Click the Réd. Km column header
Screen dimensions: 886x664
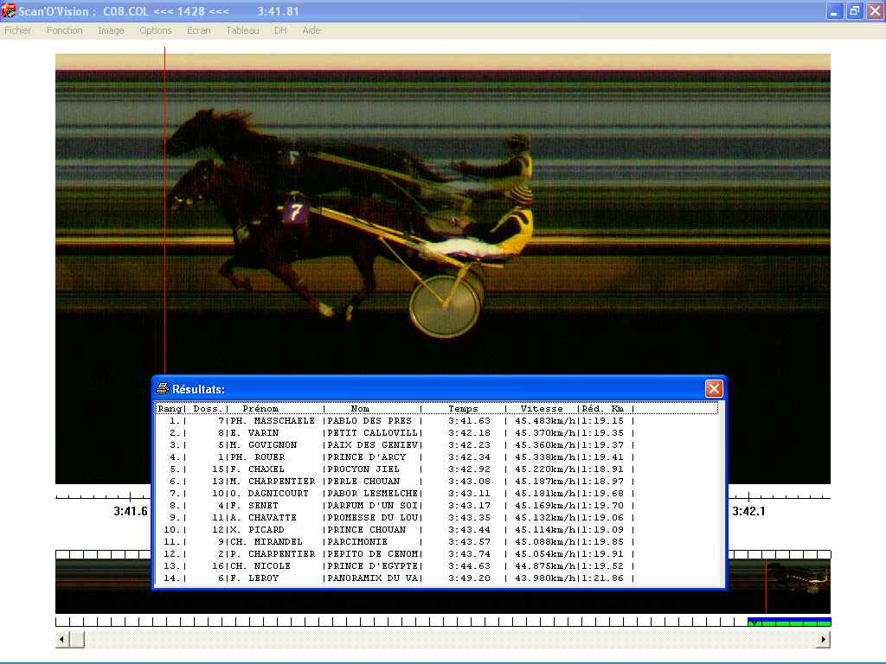tap(603, 409)
